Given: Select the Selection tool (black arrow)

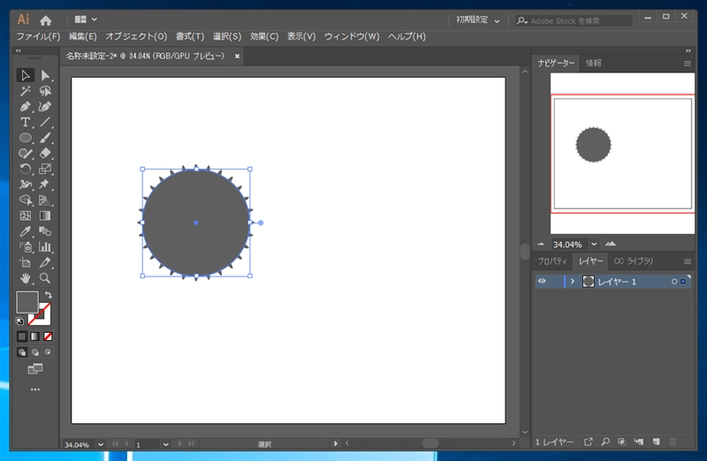Looking at the screenshot, I should click(26, 75).
